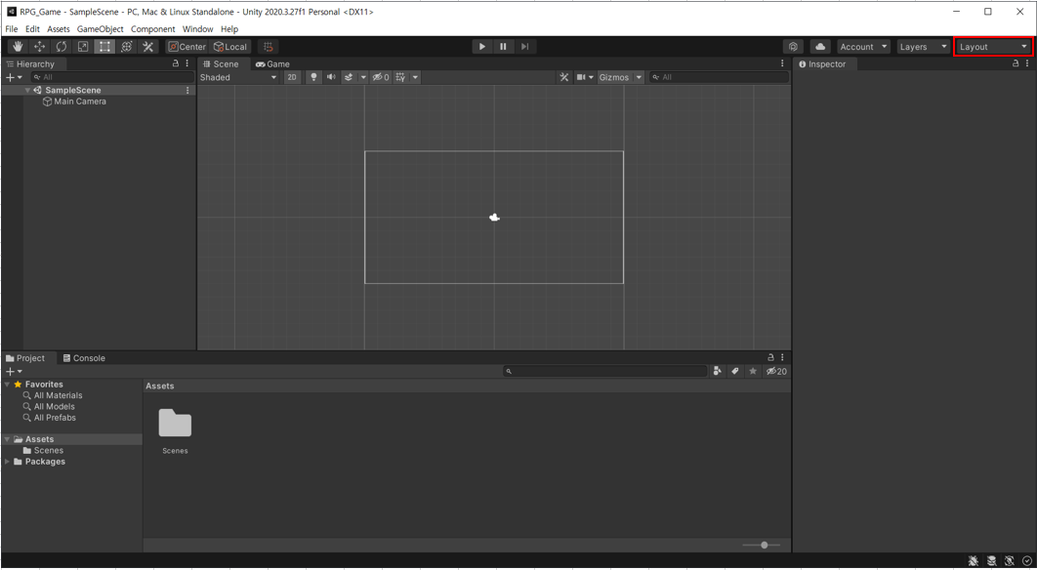Collapse the Favorites group
This screenshot has width=1037, height=570.
pyautogui.click(x=7, y=385)
